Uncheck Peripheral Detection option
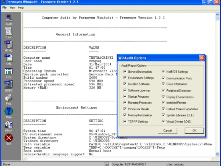The image size is (221, 166). tap(163, 90)
